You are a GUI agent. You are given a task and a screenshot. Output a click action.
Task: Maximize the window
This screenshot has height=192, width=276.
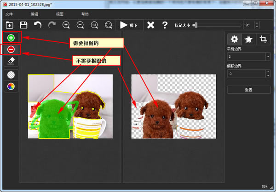tap(256, 3)
